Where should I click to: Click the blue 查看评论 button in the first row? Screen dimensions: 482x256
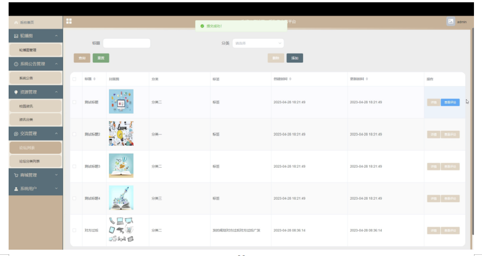(x=450, y=102)
